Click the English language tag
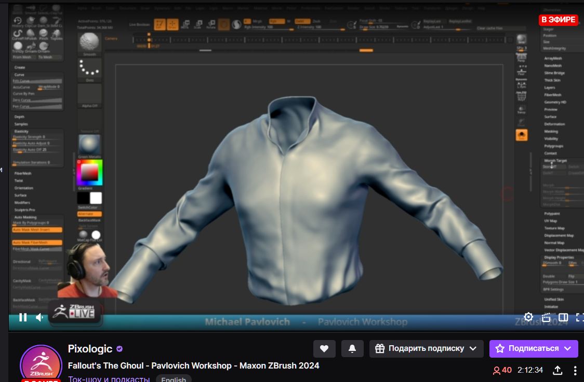The image size is (584, 382). point(174,379)
